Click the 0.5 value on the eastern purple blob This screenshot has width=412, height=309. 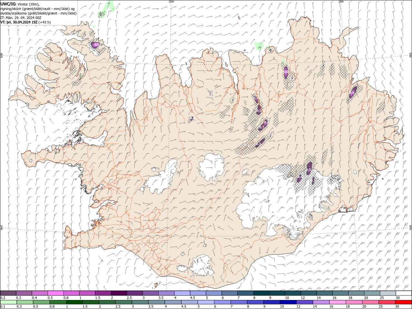click(x=352, y=93)
